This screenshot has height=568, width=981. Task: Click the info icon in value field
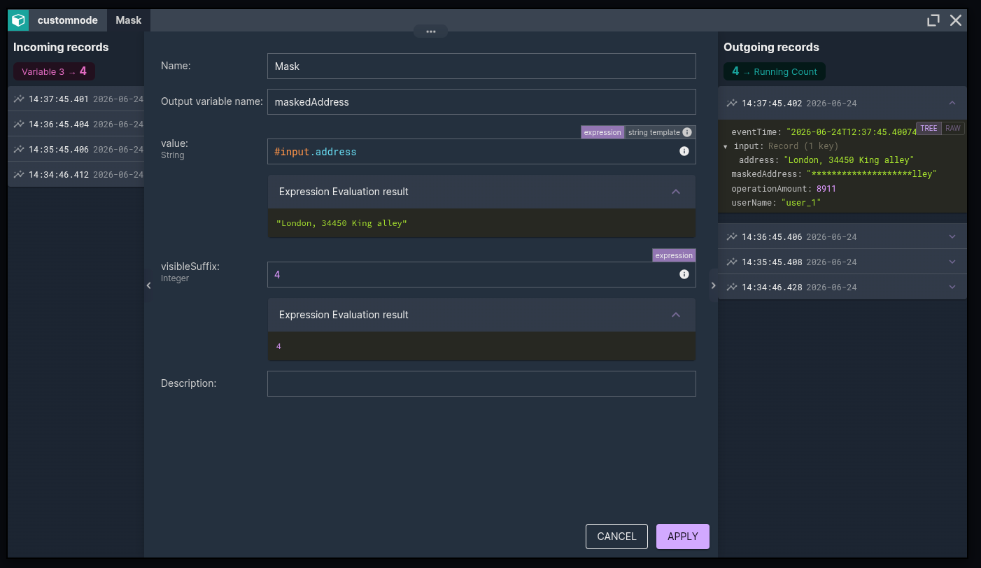[x=684, y=151]
